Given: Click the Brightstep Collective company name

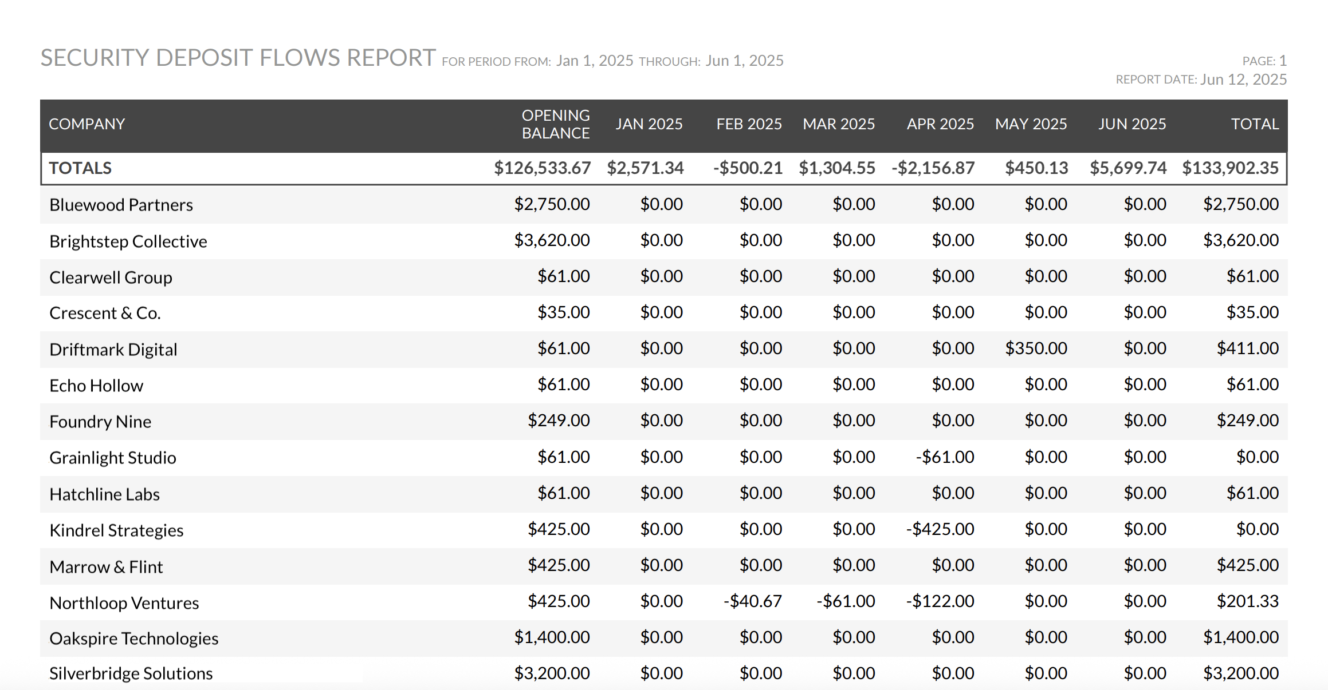Looking at the screenshot, I should click(128, 241).
